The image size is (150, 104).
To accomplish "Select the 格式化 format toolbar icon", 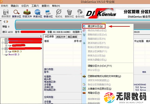I will pos(59,13).
